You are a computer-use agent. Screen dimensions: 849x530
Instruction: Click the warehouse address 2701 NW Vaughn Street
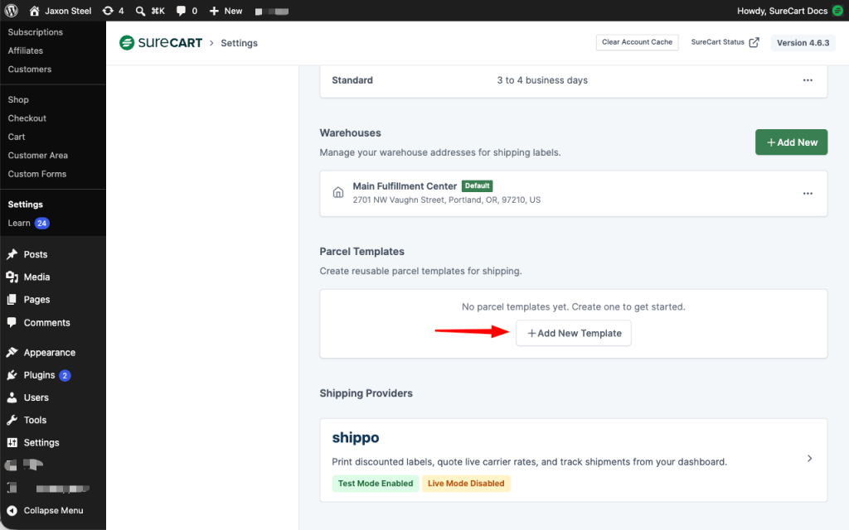pos(447,200)
